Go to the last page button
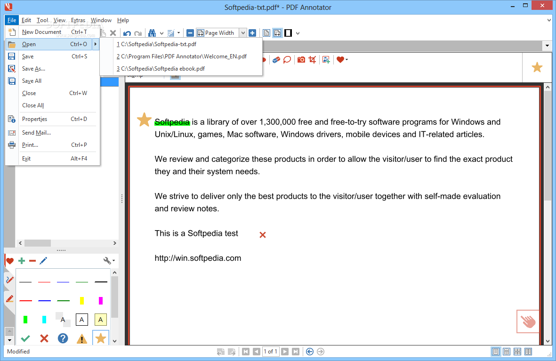This screenshot has width=556, height=361. [x=295, y=352]
